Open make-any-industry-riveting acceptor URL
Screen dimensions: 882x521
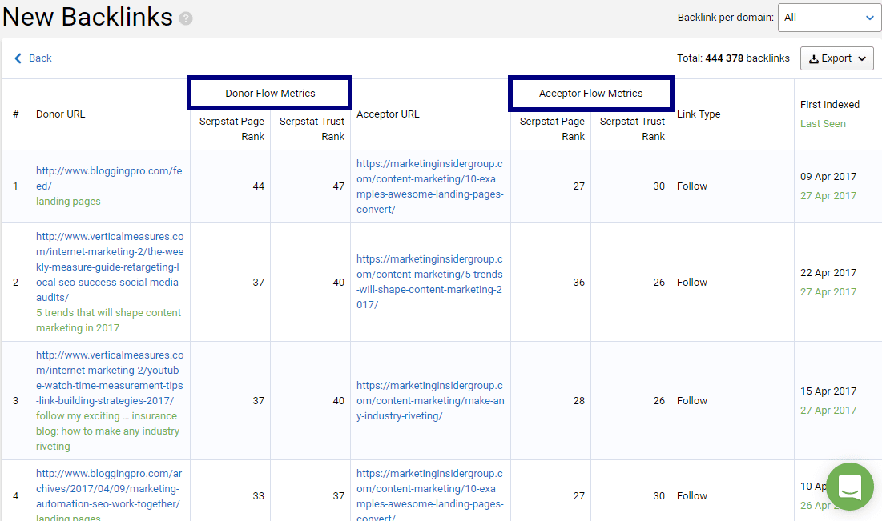tap(430, 400)
